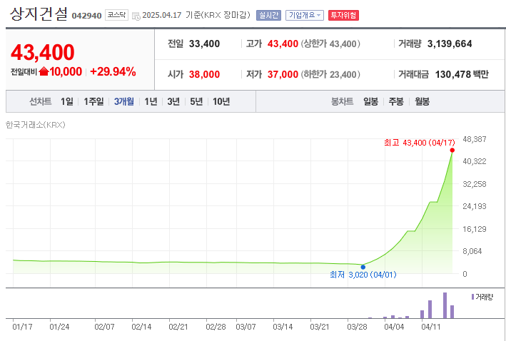506x341 pixels.
Task: Click the 실시간 real-time badge
Action: [268, 15]
